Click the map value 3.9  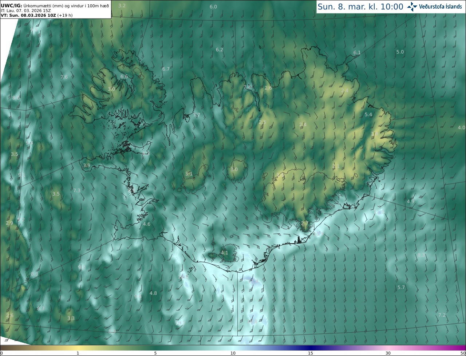point(87,165)
